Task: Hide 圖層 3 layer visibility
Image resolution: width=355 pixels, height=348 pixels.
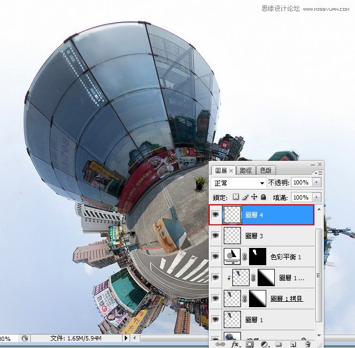Action: click(x=216, y=236)
